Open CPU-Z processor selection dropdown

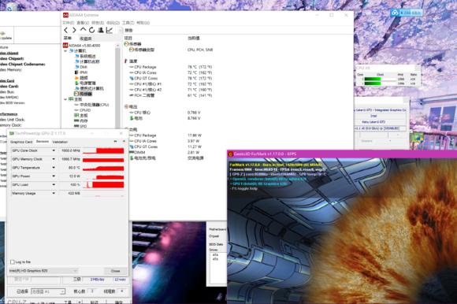(48, 291)
